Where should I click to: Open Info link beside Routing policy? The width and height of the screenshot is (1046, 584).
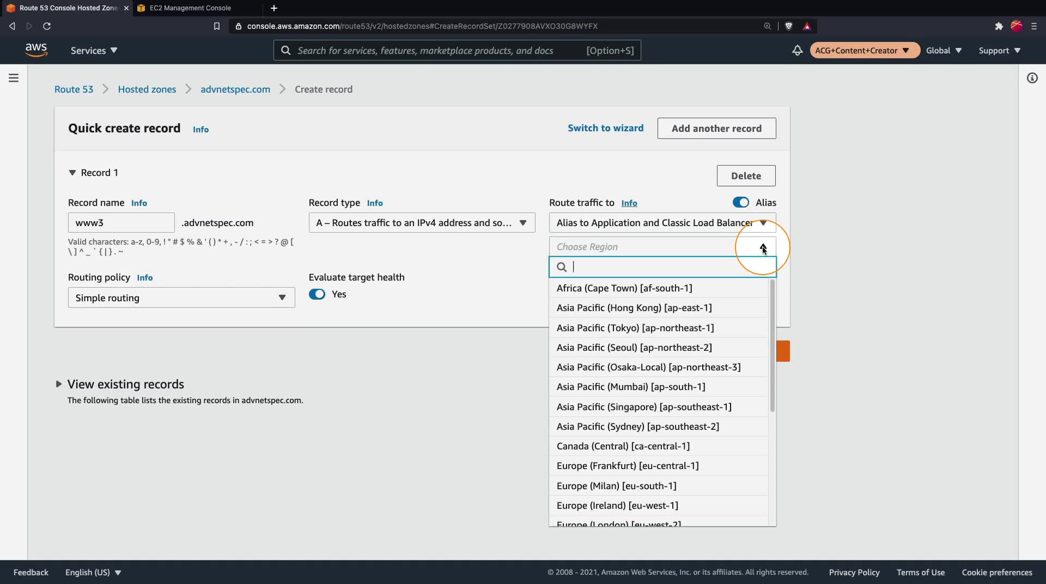[144, 278]
